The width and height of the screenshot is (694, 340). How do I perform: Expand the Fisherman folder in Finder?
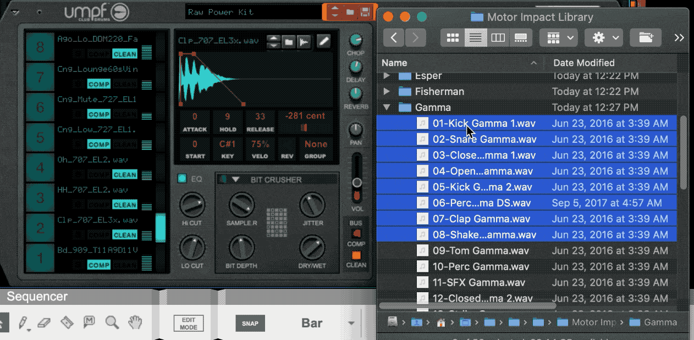click(387, 91)
